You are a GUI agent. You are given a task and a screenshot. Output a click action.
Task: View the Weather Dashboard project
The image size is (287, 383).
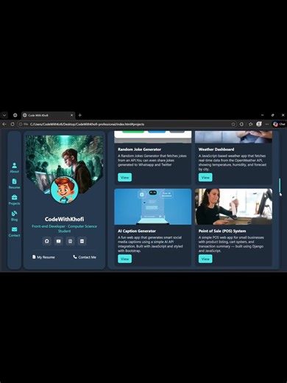click(205, 178)
